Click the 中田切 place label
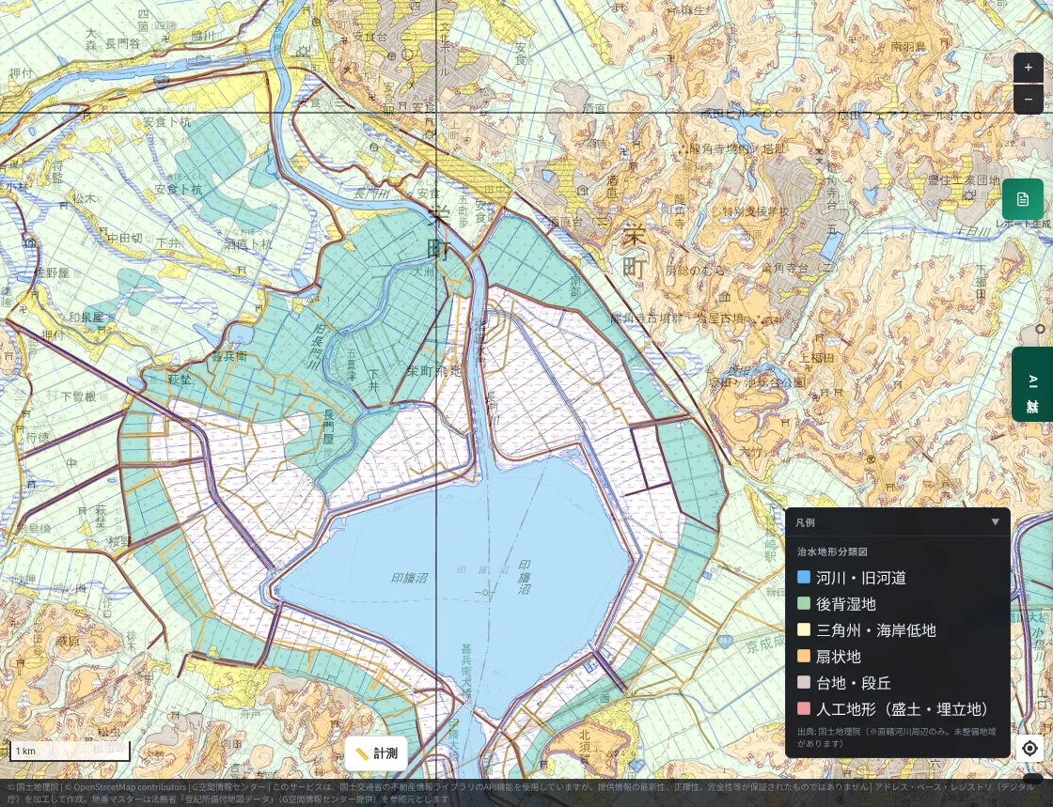Viewport: 1053px width, 807px height. point(125,238)
